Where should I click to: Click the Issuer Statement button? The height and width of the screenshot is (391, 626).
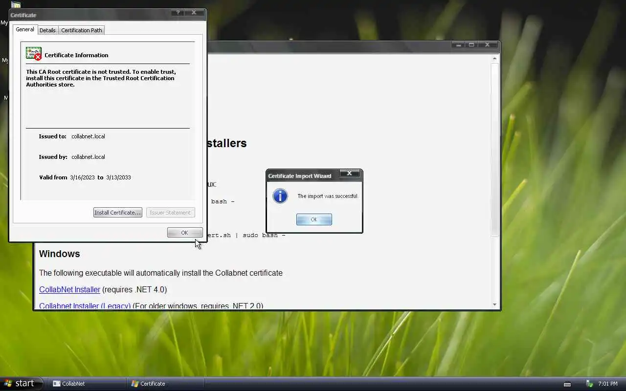(170, 213)
